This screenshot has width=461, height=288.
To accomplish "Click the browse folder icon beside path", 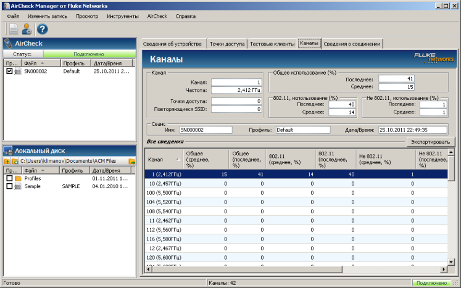I will pyautogui.click(x=131, y=161).
